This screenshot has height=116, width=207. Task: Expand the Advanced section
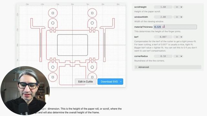[x=168, y=67]
